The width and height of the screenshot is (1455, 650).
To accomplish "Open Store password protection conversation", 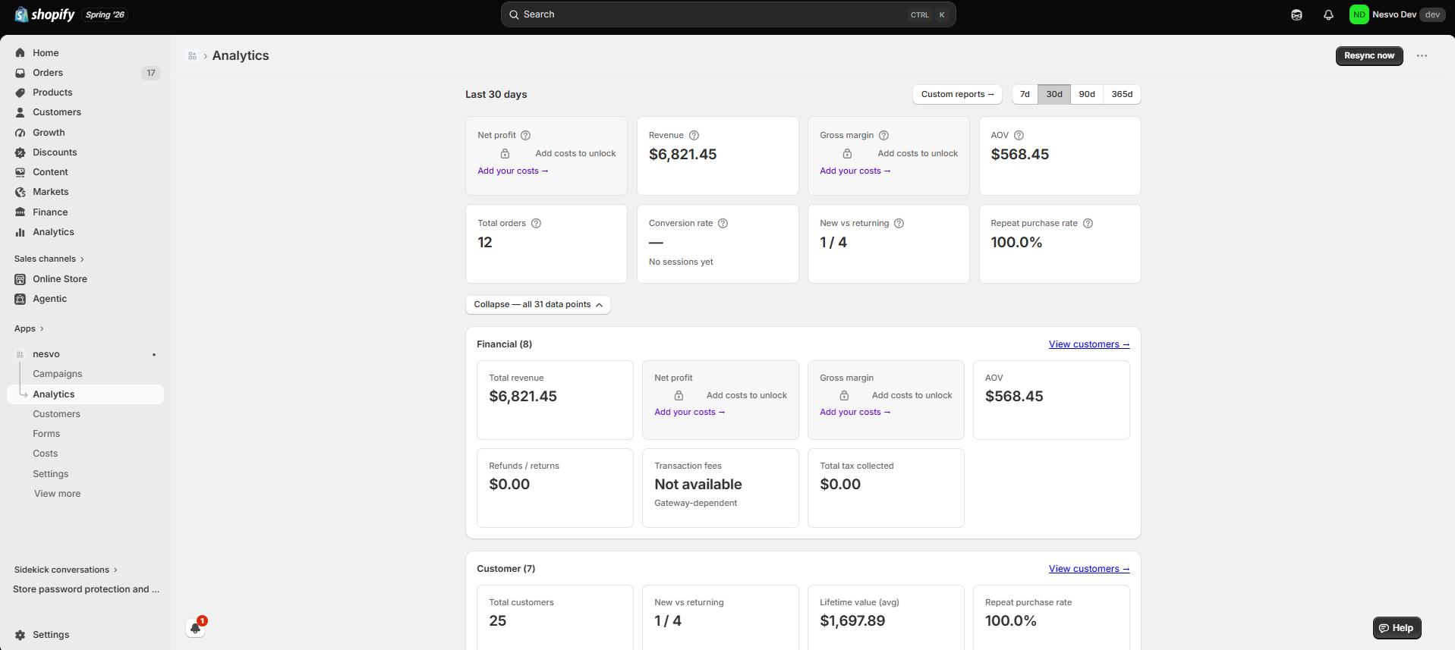I will click(85, 589).
